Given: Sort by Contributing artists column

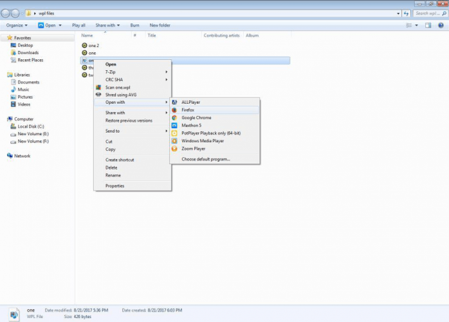Looking at the screenshot, I should pyautogui.click(x=222, y=35).
